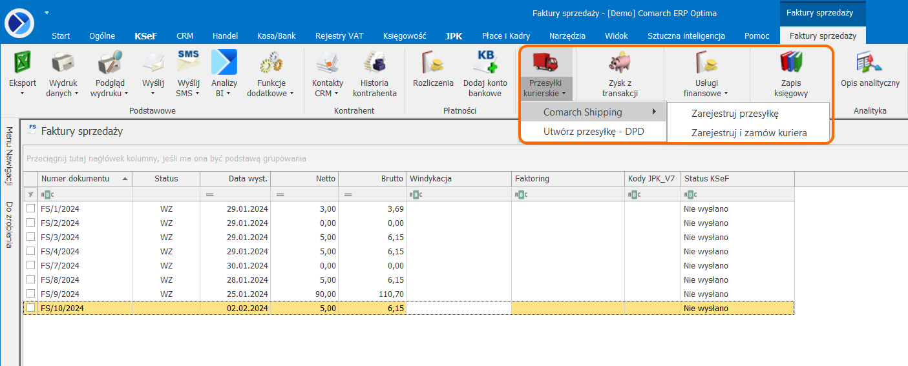Viewport: 908px width, 366px height.
Task: Tick checkbox for FS/8/2024
Action: point(30,280)
